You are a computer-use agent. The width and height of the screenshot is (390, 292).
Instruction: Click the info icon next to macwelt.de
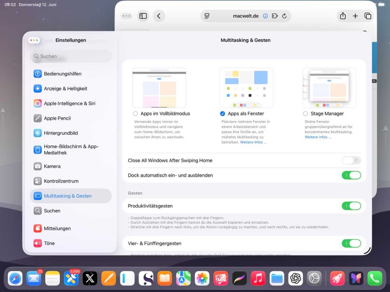pyautogui.click(x=265, y=16)
